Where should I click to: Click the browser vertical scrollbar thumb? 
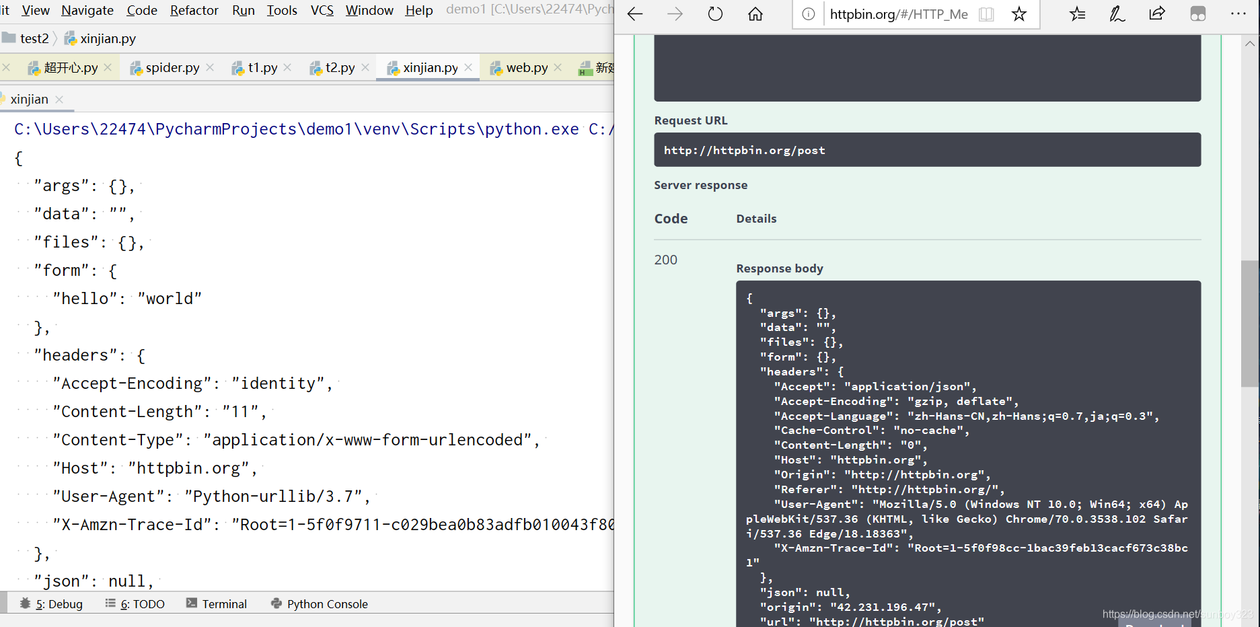pyautogui.click(x=1250, y=323)
